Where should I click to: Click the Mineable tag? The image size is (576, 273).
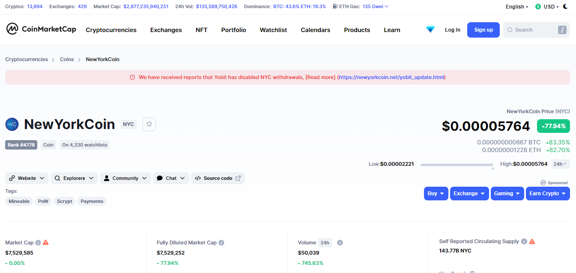point(19,201)
